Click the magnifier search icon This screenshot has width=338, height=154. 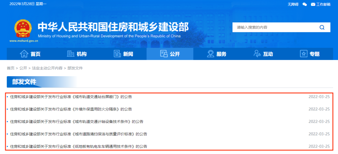click(322, 27)
